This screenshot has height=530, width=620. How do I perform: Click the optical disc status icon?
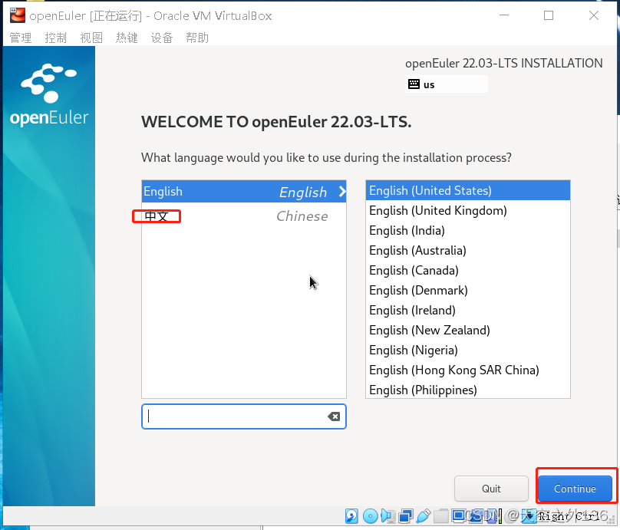pos(371,515)
